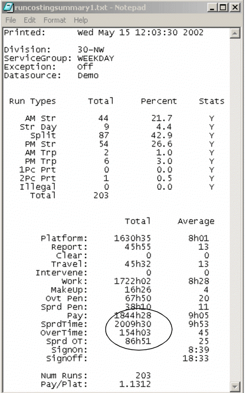Click the 'AM Trp' row label

(41, 153)
